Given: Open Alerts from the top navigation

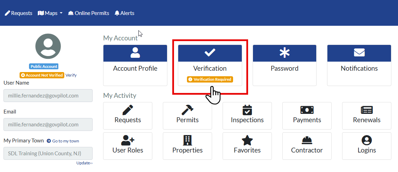Looking at the screenshot, I should point(124,13).
